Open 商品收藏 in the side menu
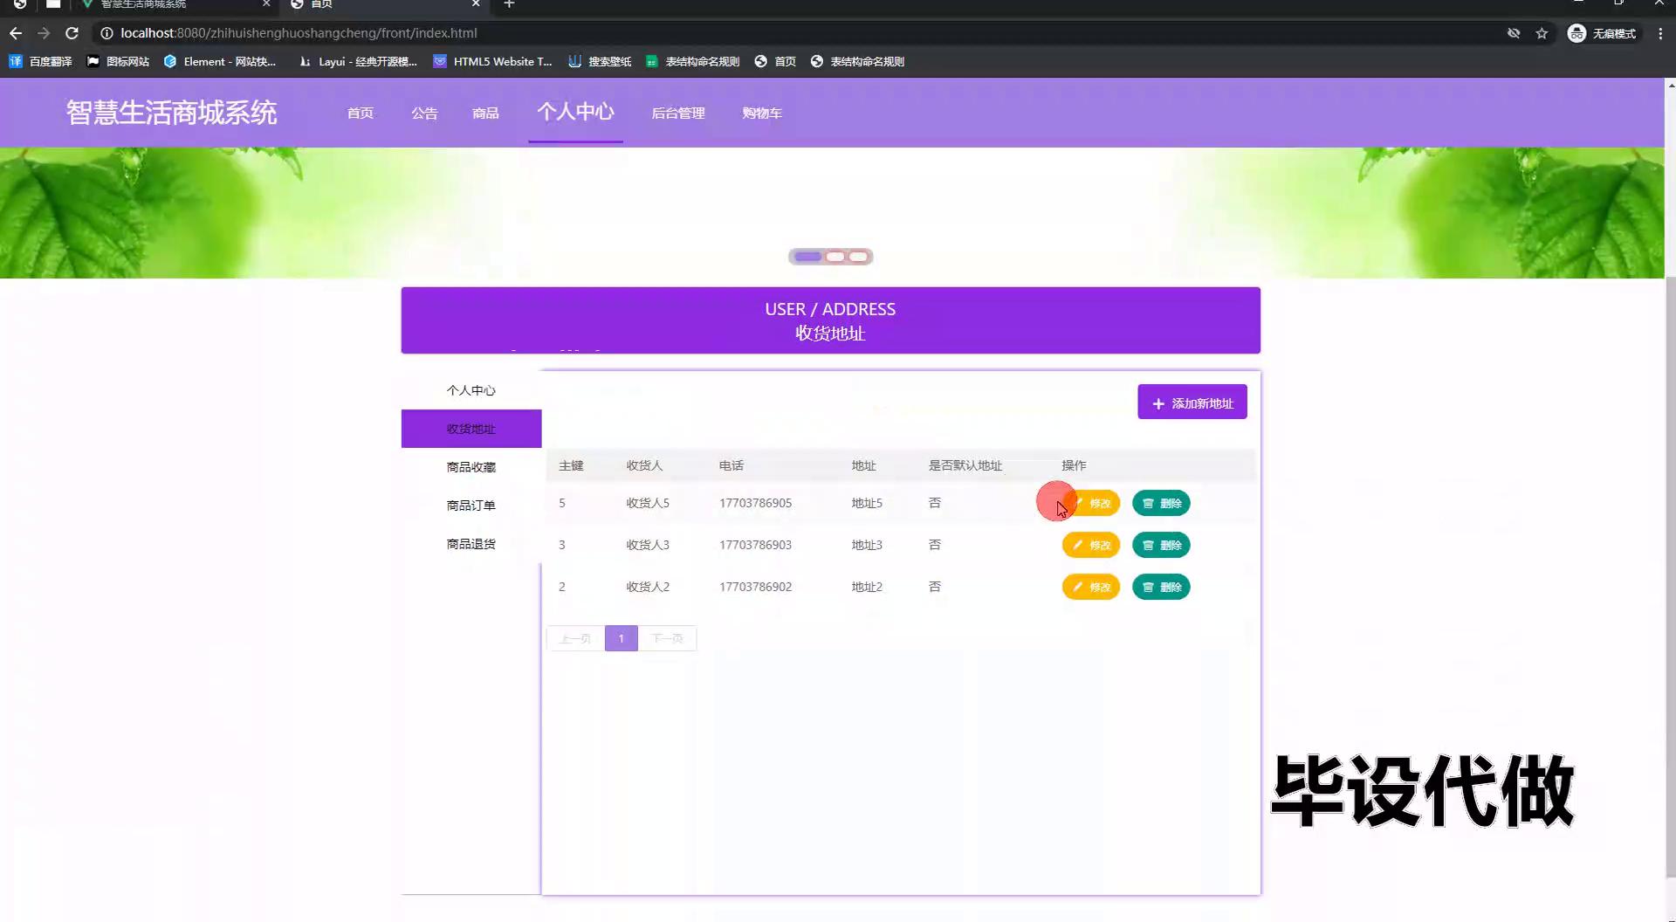 click(471, 467)
